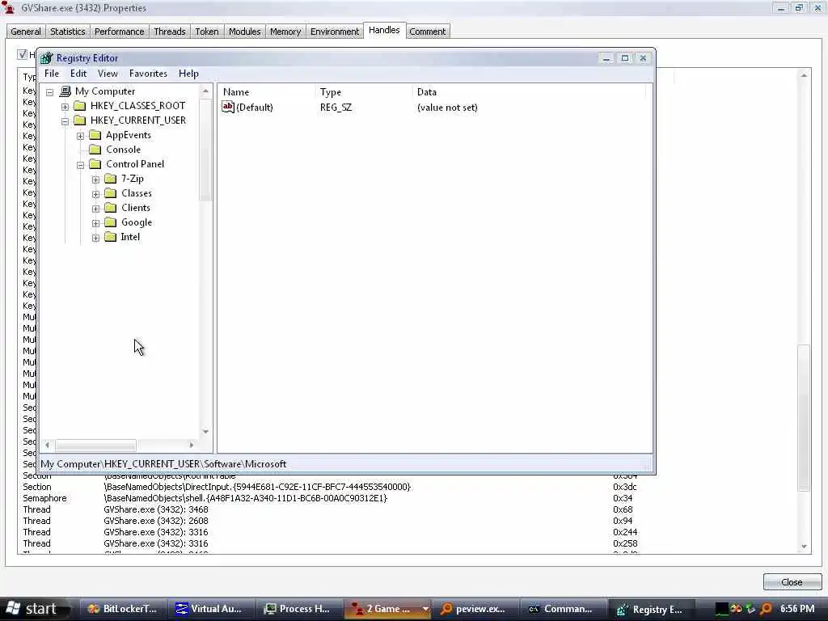Switch to BitLockerT... taskbar item
Image resolution: width=828 pixels, height=621 pixels.
123,609
